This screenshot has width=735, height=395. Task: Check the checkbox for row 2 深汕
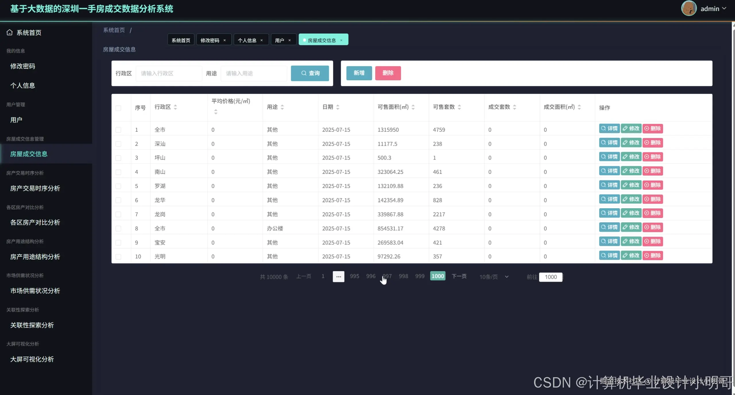click(x=118, y=144)
